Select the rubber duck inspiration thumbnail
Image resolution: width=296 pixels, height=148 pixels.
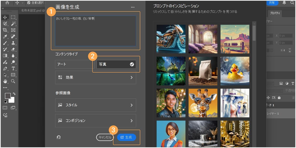[235, 71]
